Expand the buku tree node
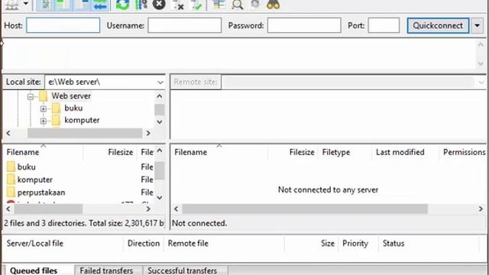The width and height of the screenshot is (489, 275). pyautogui.click(x=44, y=108)
